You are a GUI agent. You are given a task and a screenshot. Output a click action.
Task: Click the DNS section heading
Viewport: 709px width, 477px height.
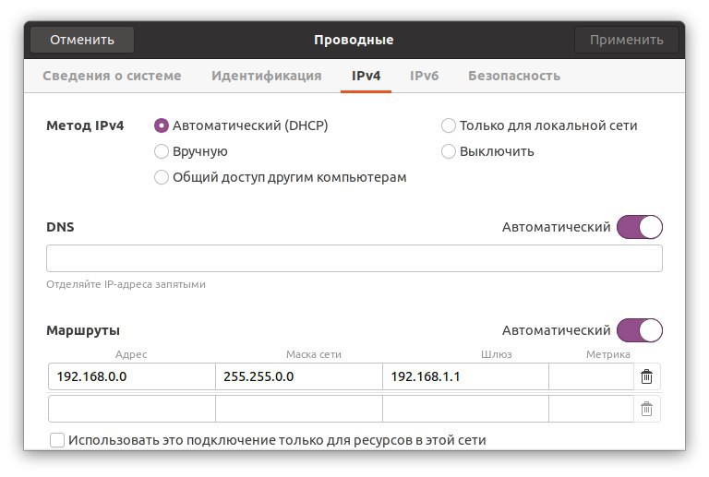click(60, 227)
